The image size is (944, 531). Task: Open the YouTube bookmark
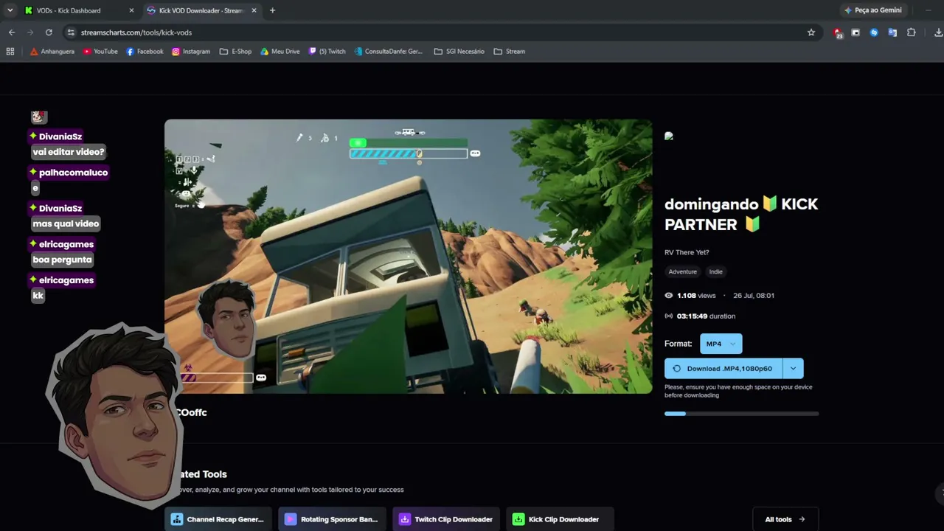point(100,52)
